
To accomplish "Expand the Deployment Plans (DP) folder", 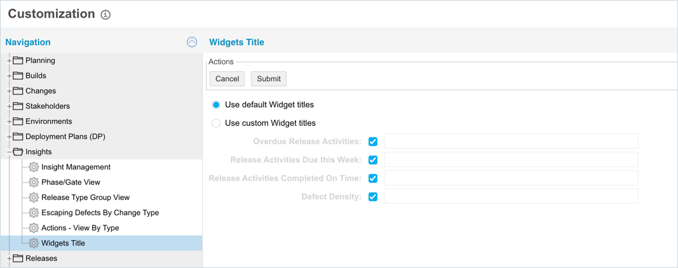I will tap(10, 137).
